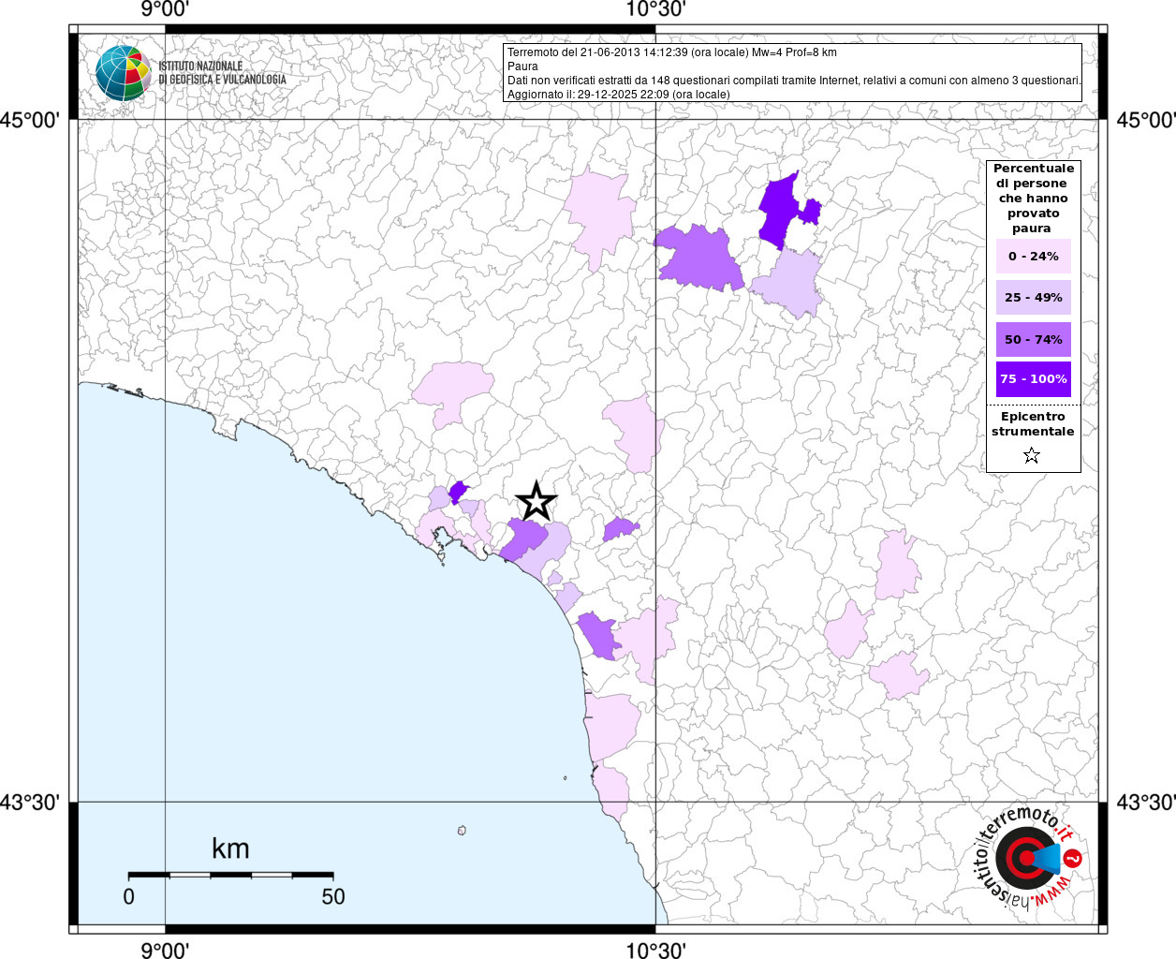Click the haisentitoilterremoto.it target logo

pos(1026,858)
